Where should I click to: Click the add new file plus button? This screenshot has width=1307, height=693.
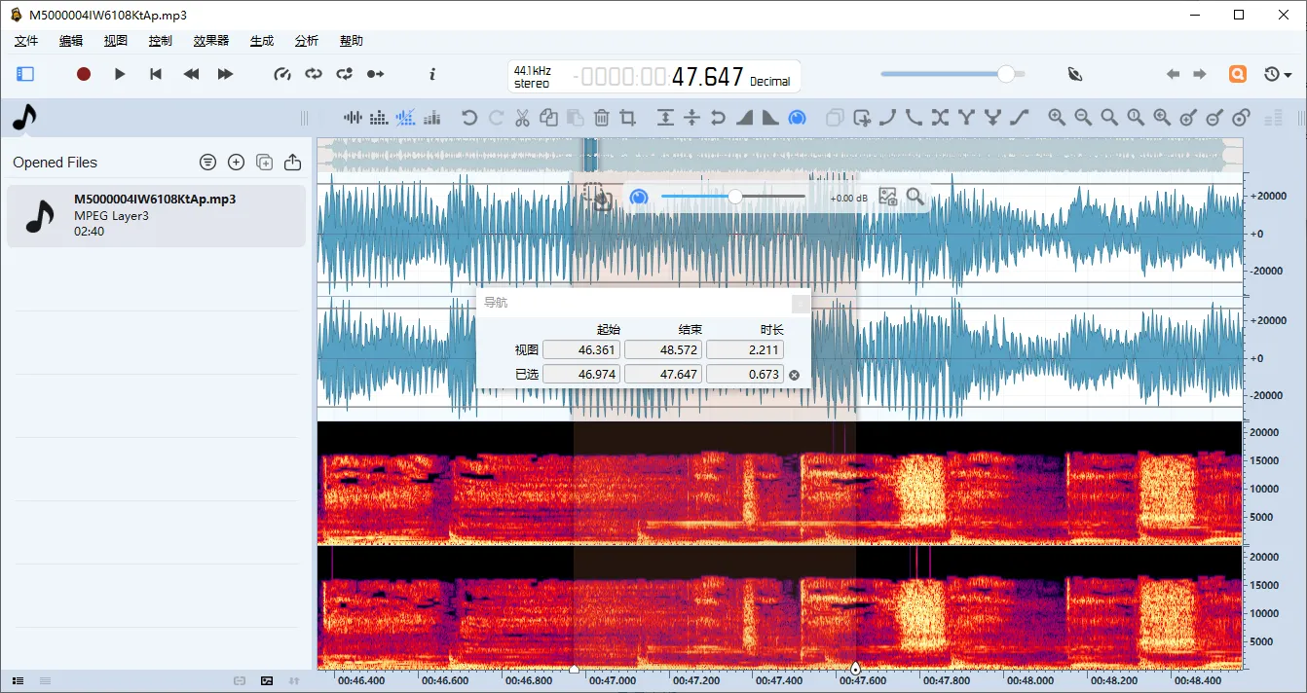coord(236,163)
